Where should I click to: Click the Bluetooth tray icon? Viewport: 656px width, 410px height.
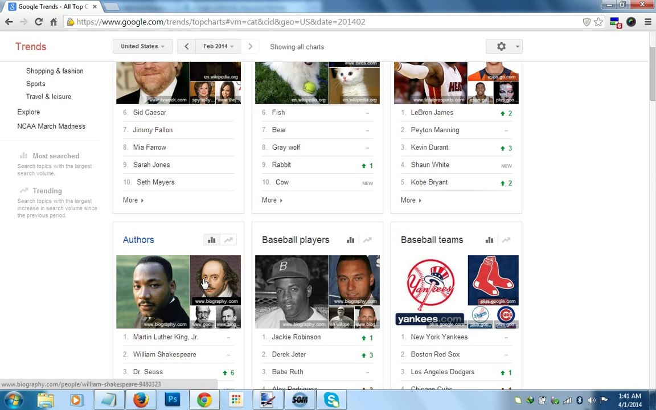[x=580, y=400]
